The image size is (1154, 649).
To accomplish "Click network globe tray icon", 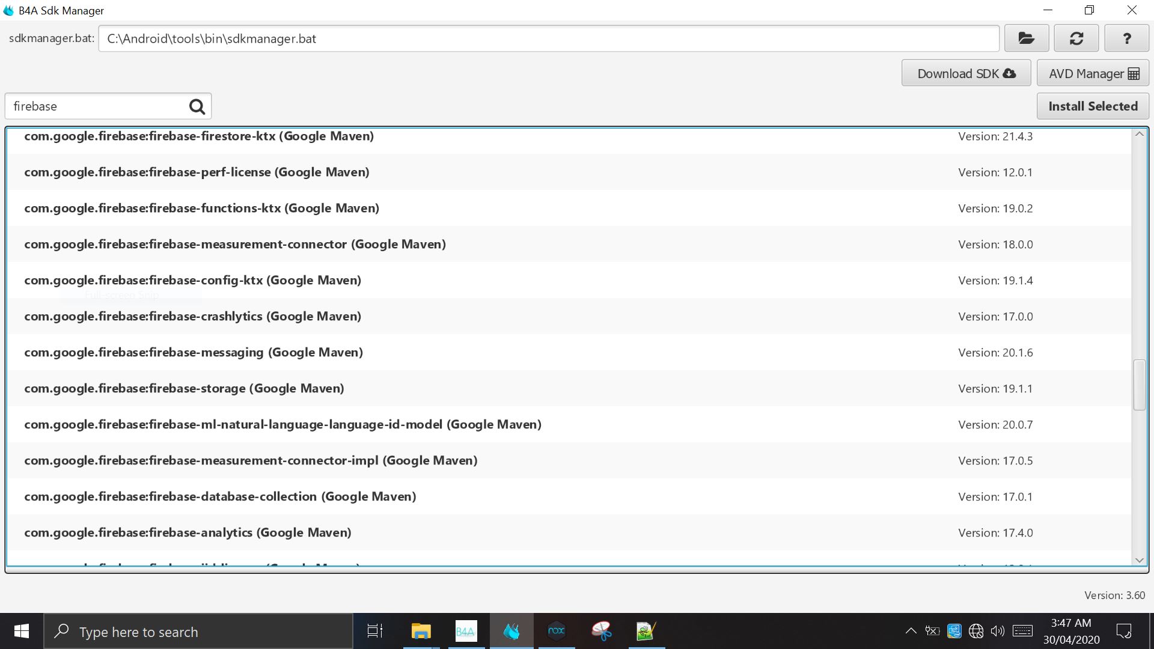I will (x=976, y=631).
